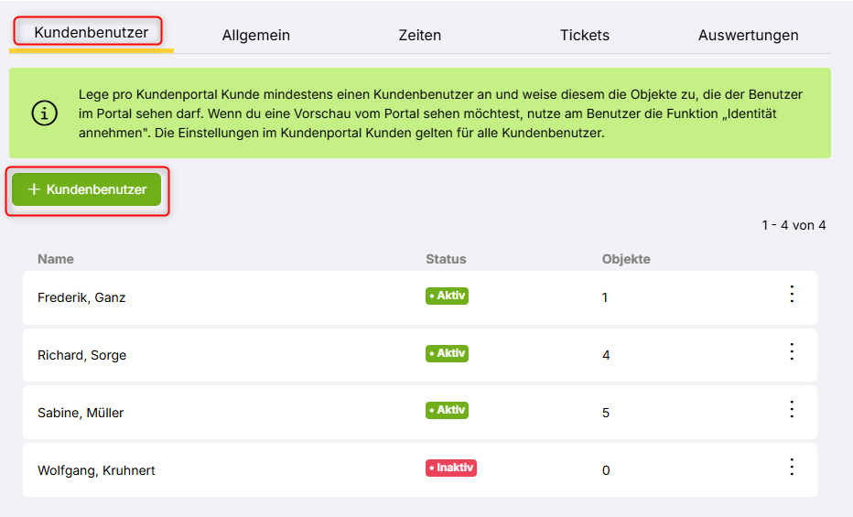Click the plus icon on Kundenbenutzer button
Image resolution: width=853 pixels, height=517 pixels.
[x=34, y=189]
